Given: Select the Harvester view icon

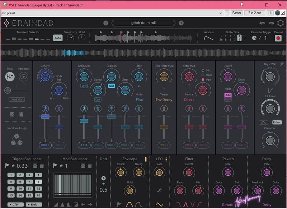Looking at the screenshot, I should click(x=24, y=76).
